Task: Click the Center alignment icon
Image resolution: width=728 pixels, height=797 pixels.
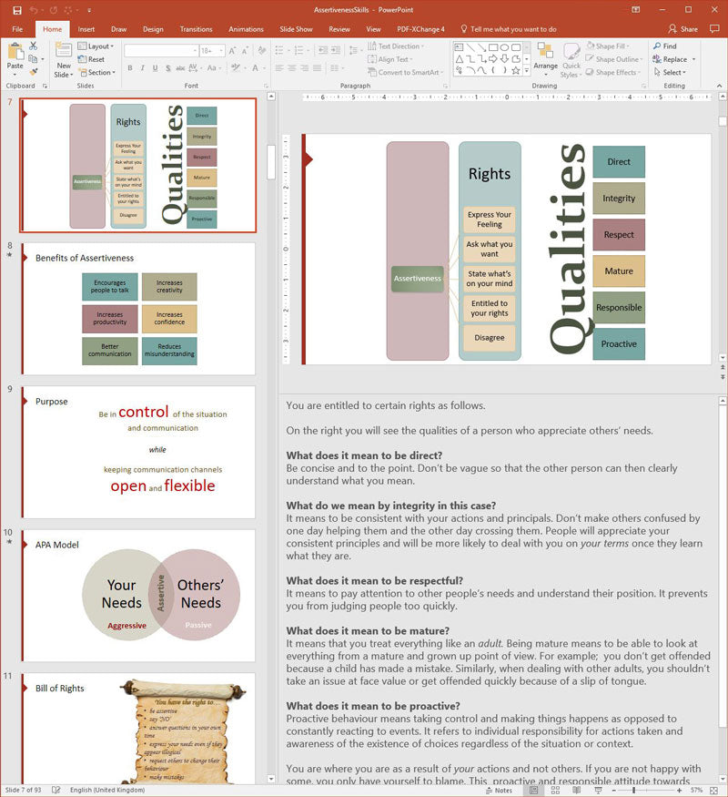Action: pyautogui.click(x=292, y=67)
